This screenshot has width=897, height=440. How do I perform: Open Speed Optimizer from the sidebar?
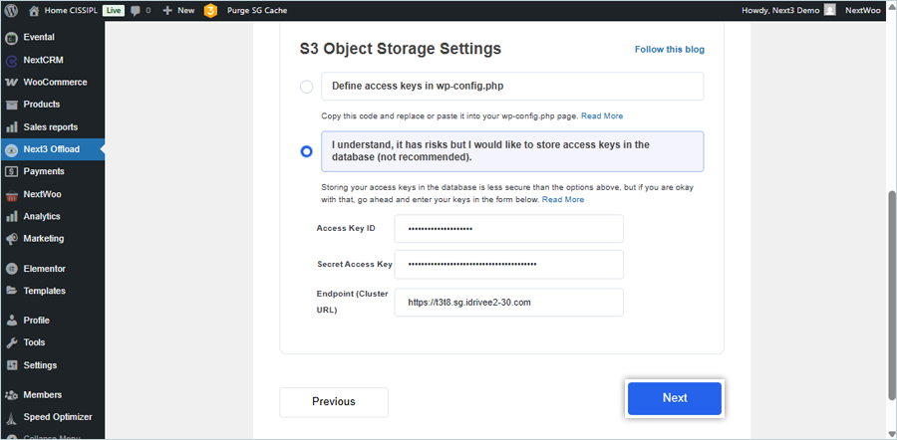point(58,417)
